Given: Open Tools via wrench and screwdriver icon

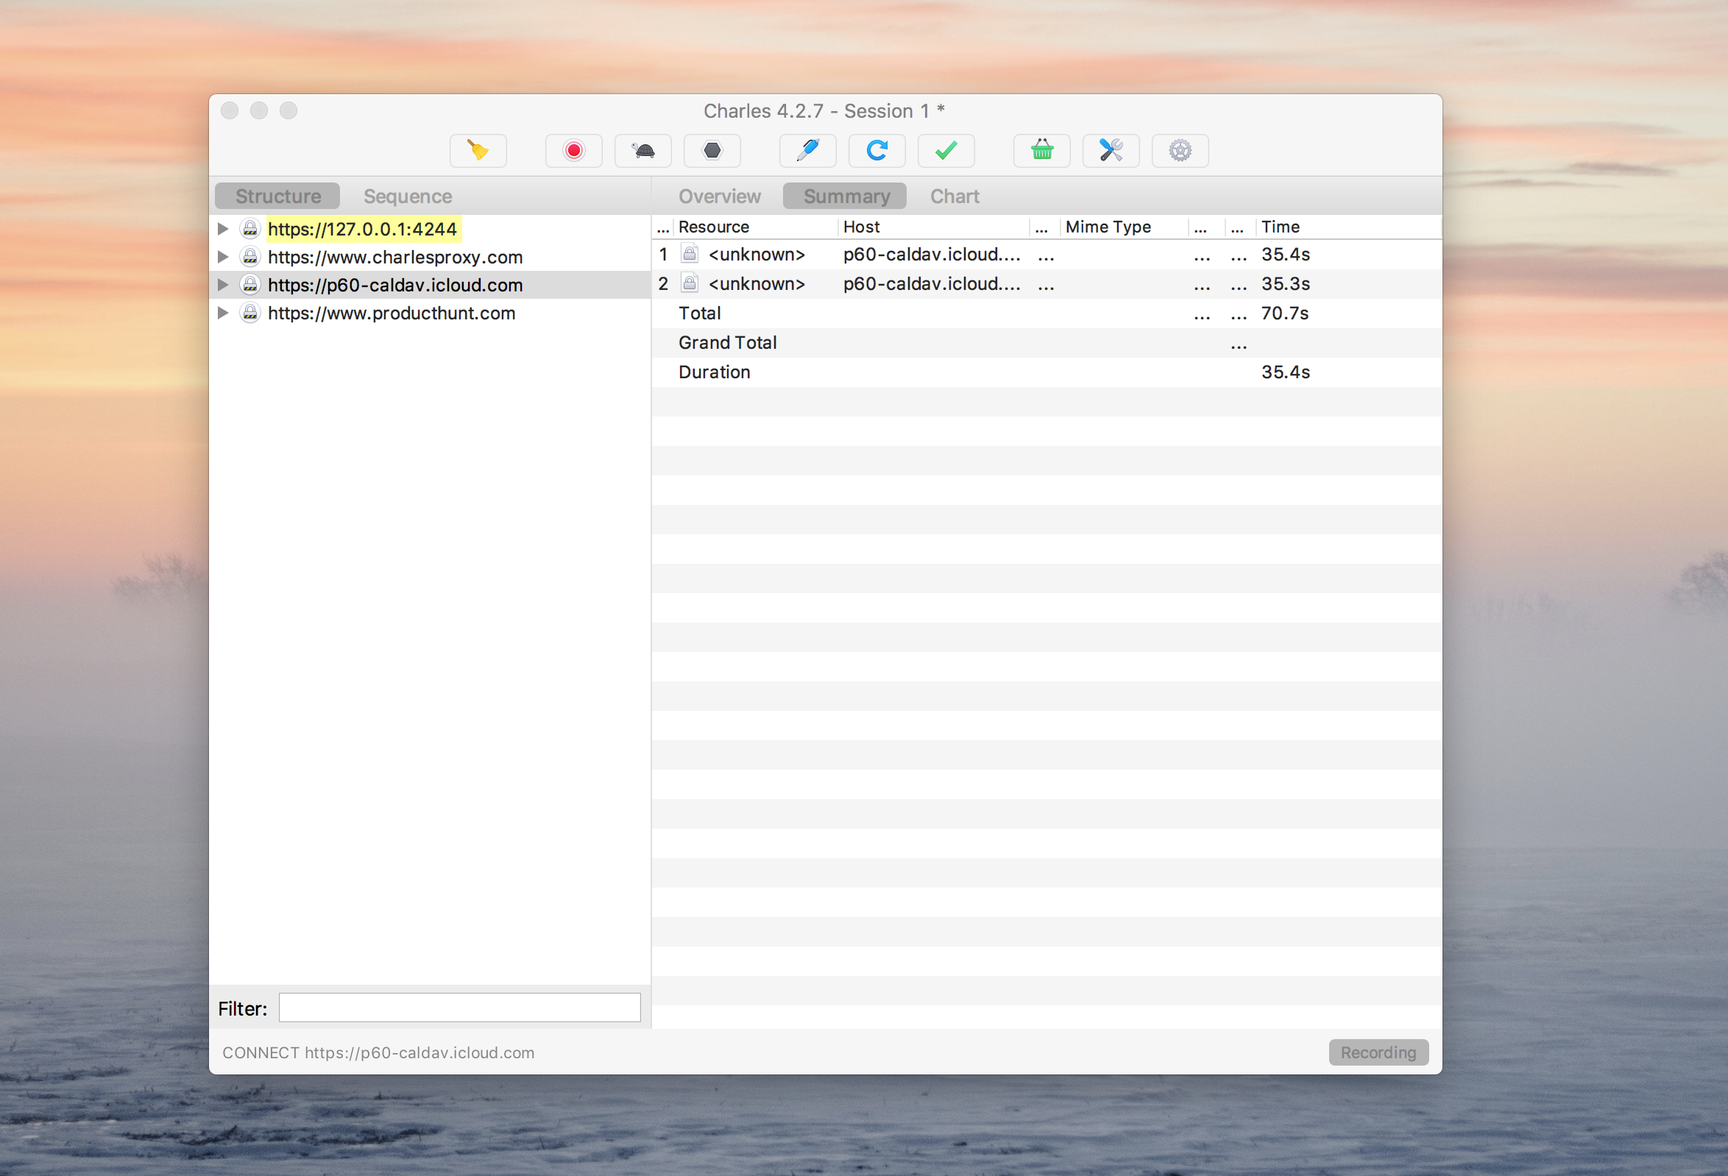Looking at the screenshot, I should [1111, 151].
